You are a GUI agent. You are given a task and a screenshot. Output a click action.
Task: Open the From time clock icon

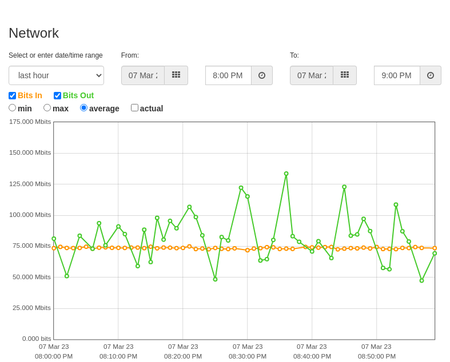pyautogui.click(x=262, y=75)
